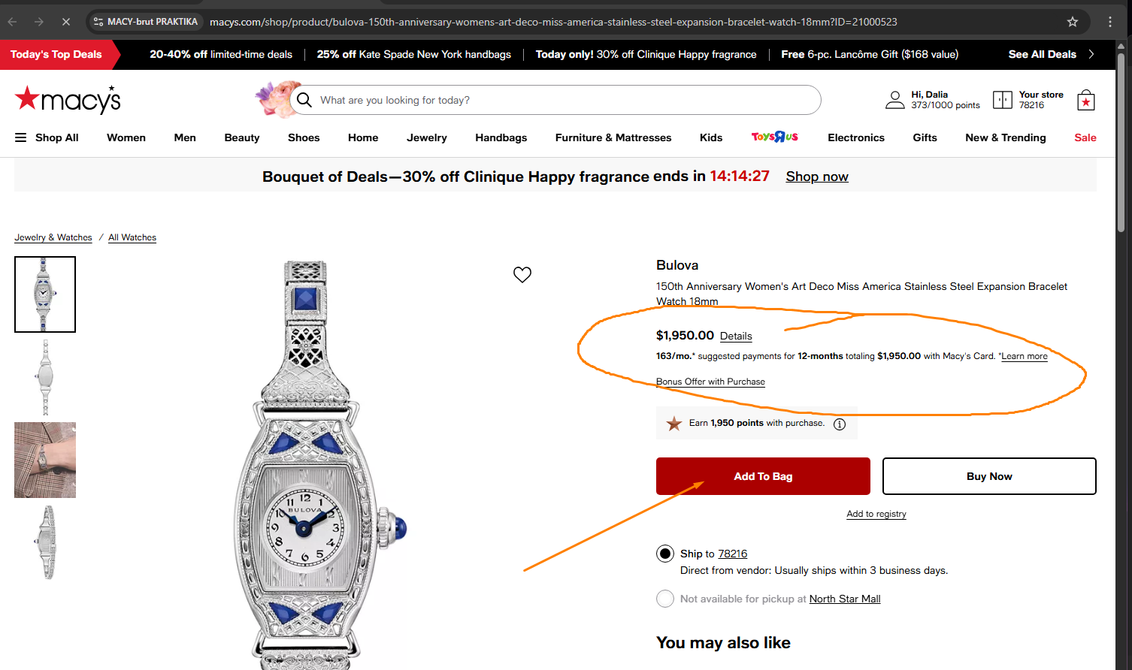Open the Chrome three-dot menu
The image size is (1132, 670).
coord(1110,22)
